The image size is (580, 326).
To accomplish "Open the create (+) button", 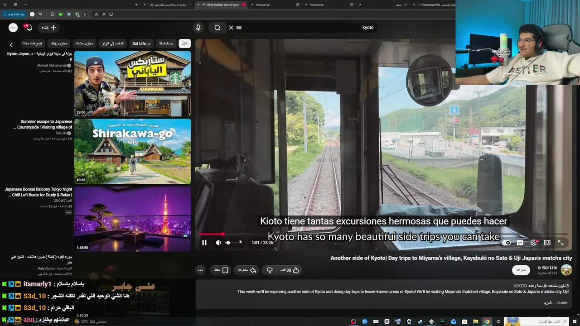I will (x=48, y=28).
